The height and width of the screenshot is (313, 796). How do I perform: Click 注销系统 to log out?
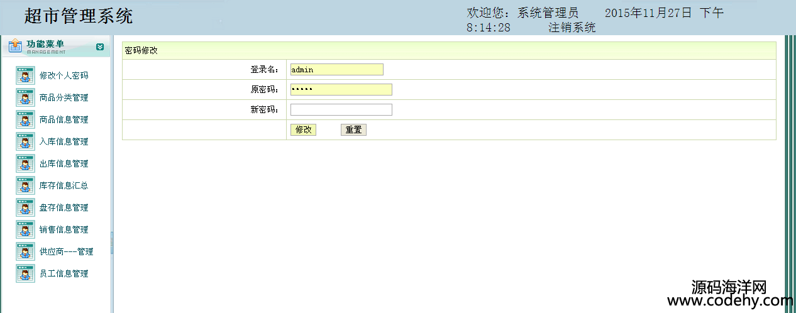(572, 28)
